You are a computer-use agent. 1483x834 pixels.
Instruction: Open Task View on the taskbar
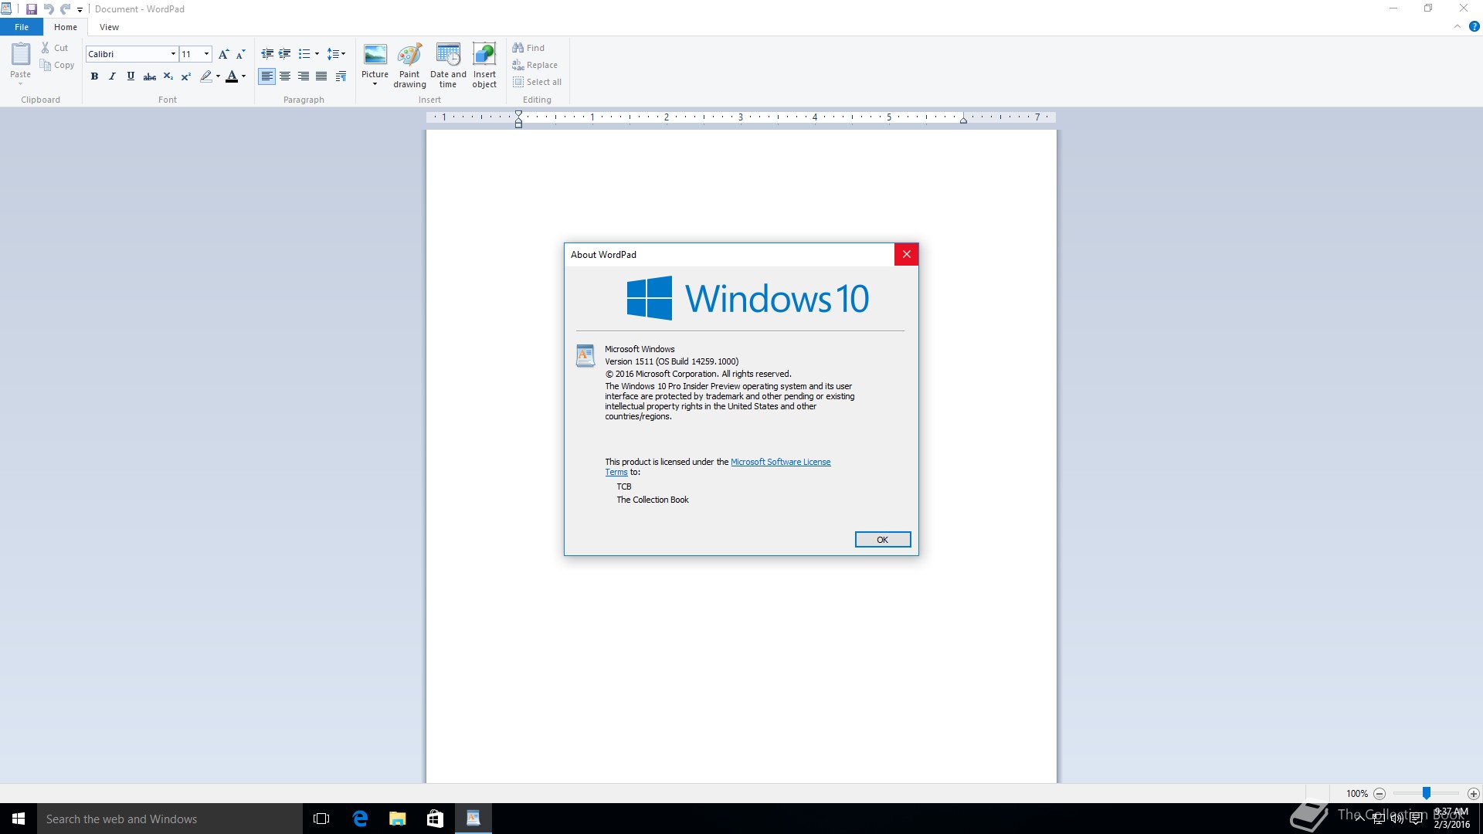pos(321,819)
